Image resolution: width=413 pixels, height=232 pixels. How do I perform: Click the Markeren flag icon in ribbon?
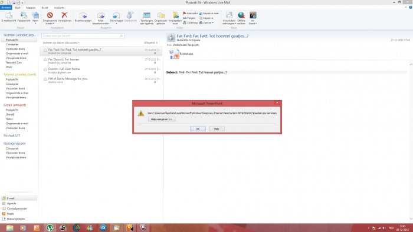pos(185,13)
